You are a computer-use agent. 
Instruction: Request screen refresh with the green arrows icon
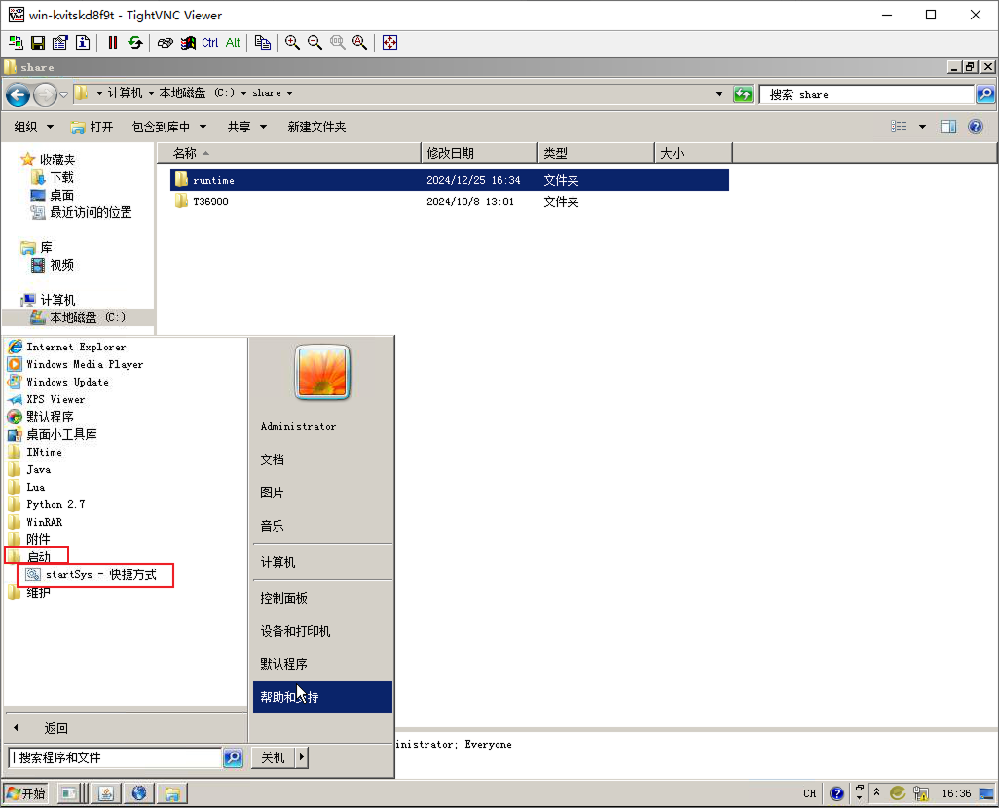135,43
